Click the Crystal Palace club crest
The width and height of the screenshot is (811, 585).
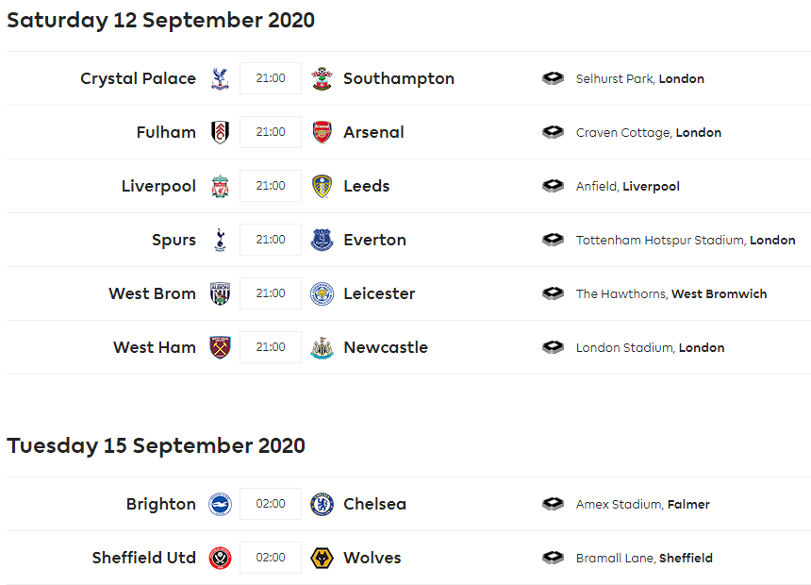click(x=220, y=78)
